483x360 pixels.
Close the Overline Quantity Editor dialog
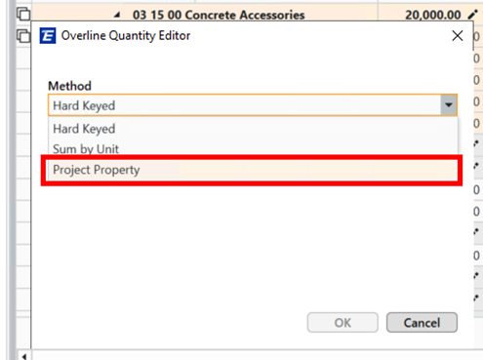coord(458,36)
